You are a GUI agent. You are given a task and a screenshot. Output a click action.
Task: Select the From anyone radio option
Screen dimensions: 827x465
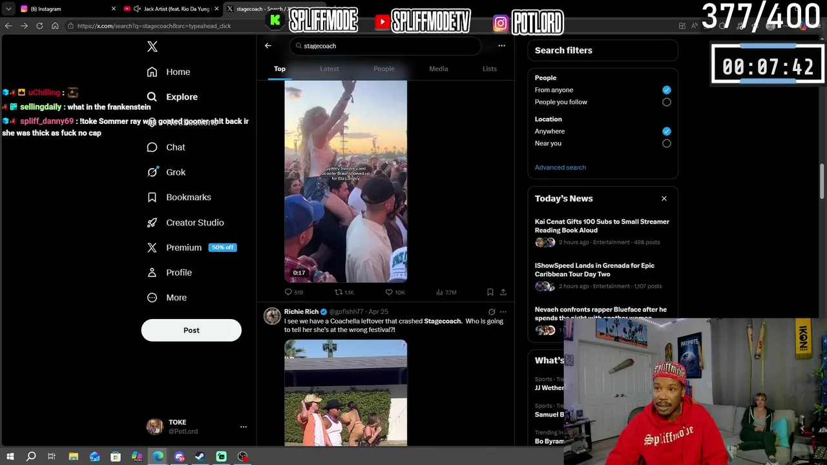(x=666, y=90)
